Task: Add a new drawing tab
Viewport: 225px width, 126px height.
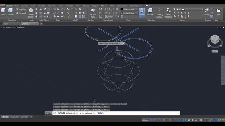Action: click(x=41, y=24)
